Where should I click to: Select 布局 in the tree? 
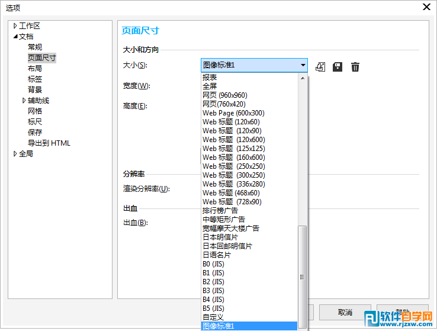[35, 69]
